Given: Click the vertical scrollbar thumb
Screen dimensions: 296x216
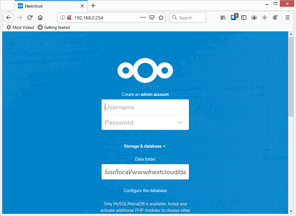Looking at the screenshot, I should pyautogui.click(x=291, y=77).
